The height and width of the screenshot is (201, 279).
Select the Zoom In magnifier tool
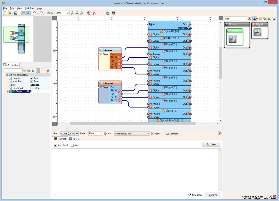click(x=72, y=13)
